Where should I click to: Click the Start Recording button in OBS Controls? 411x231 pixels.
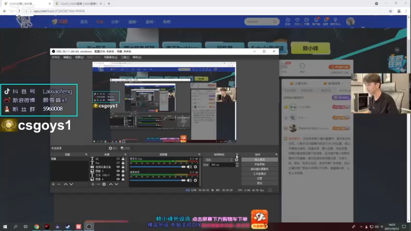click(259, 164)
